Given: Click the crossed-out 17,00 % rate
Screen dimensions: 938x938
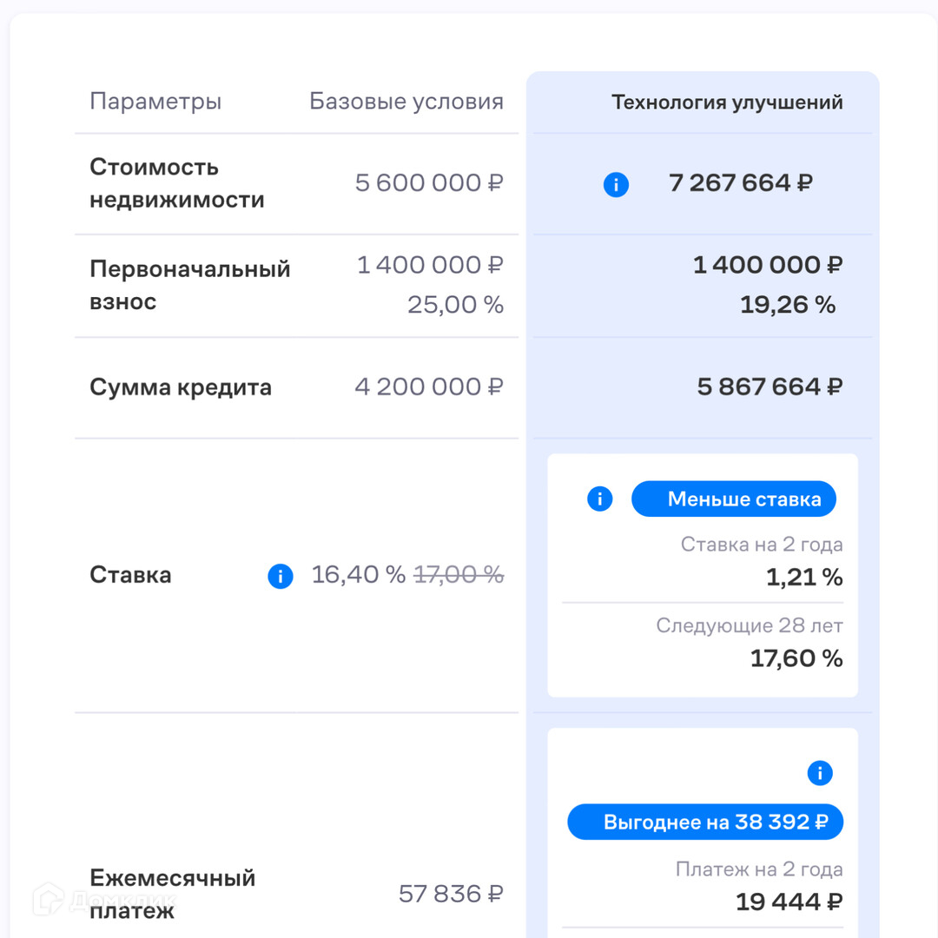Looking at the screenshot, I should [x=459, y=575].
